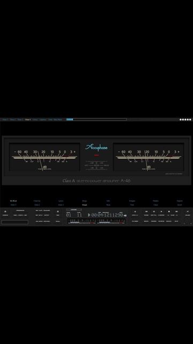The image size is (193, 344).
Task: Skip to the previous track
Action: 146,211
